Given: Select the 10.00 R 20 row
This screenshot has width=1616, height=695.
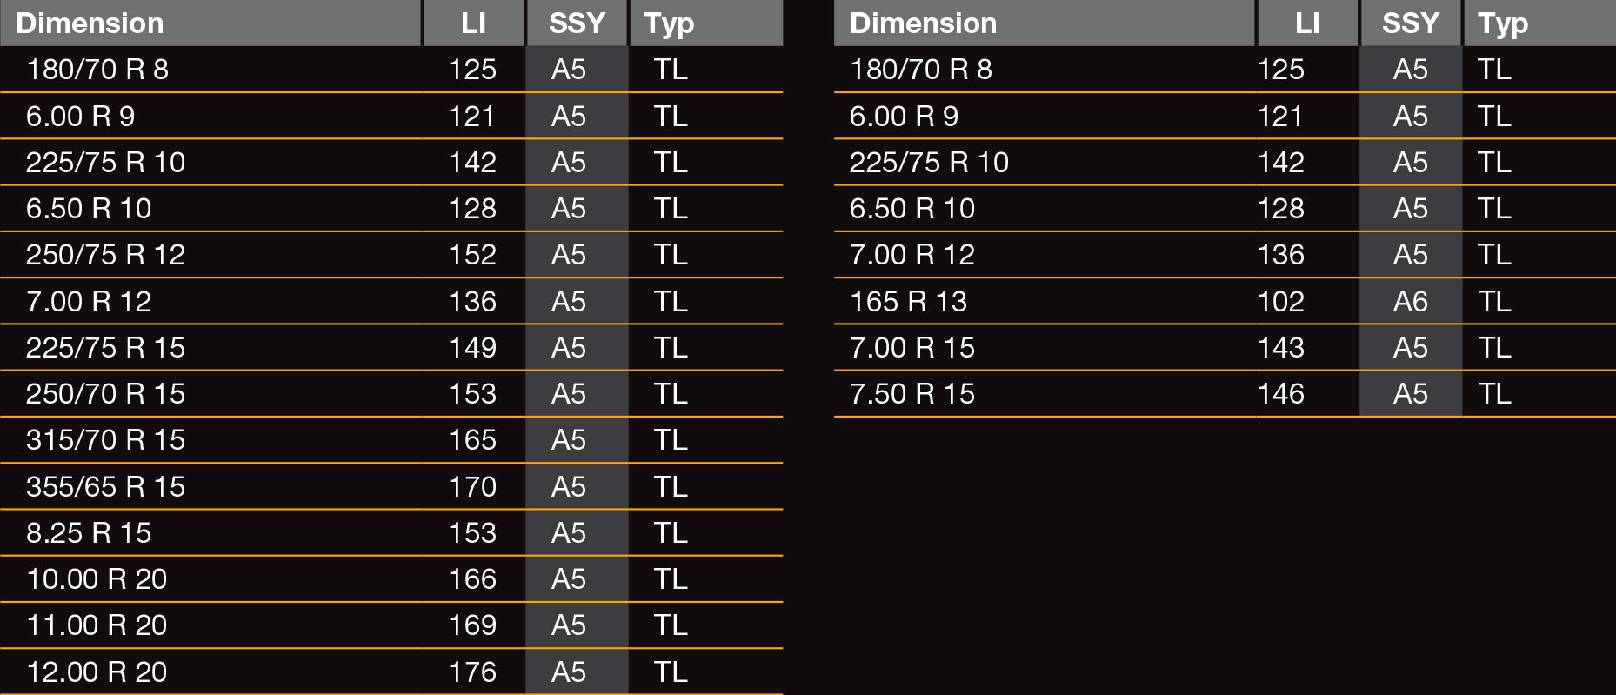Looking at the screenshot, I should pyautogui.click(x=391, y=578).
